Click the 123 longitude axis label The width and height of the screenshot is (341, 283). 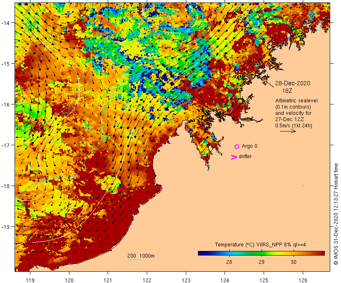(186, 280)
